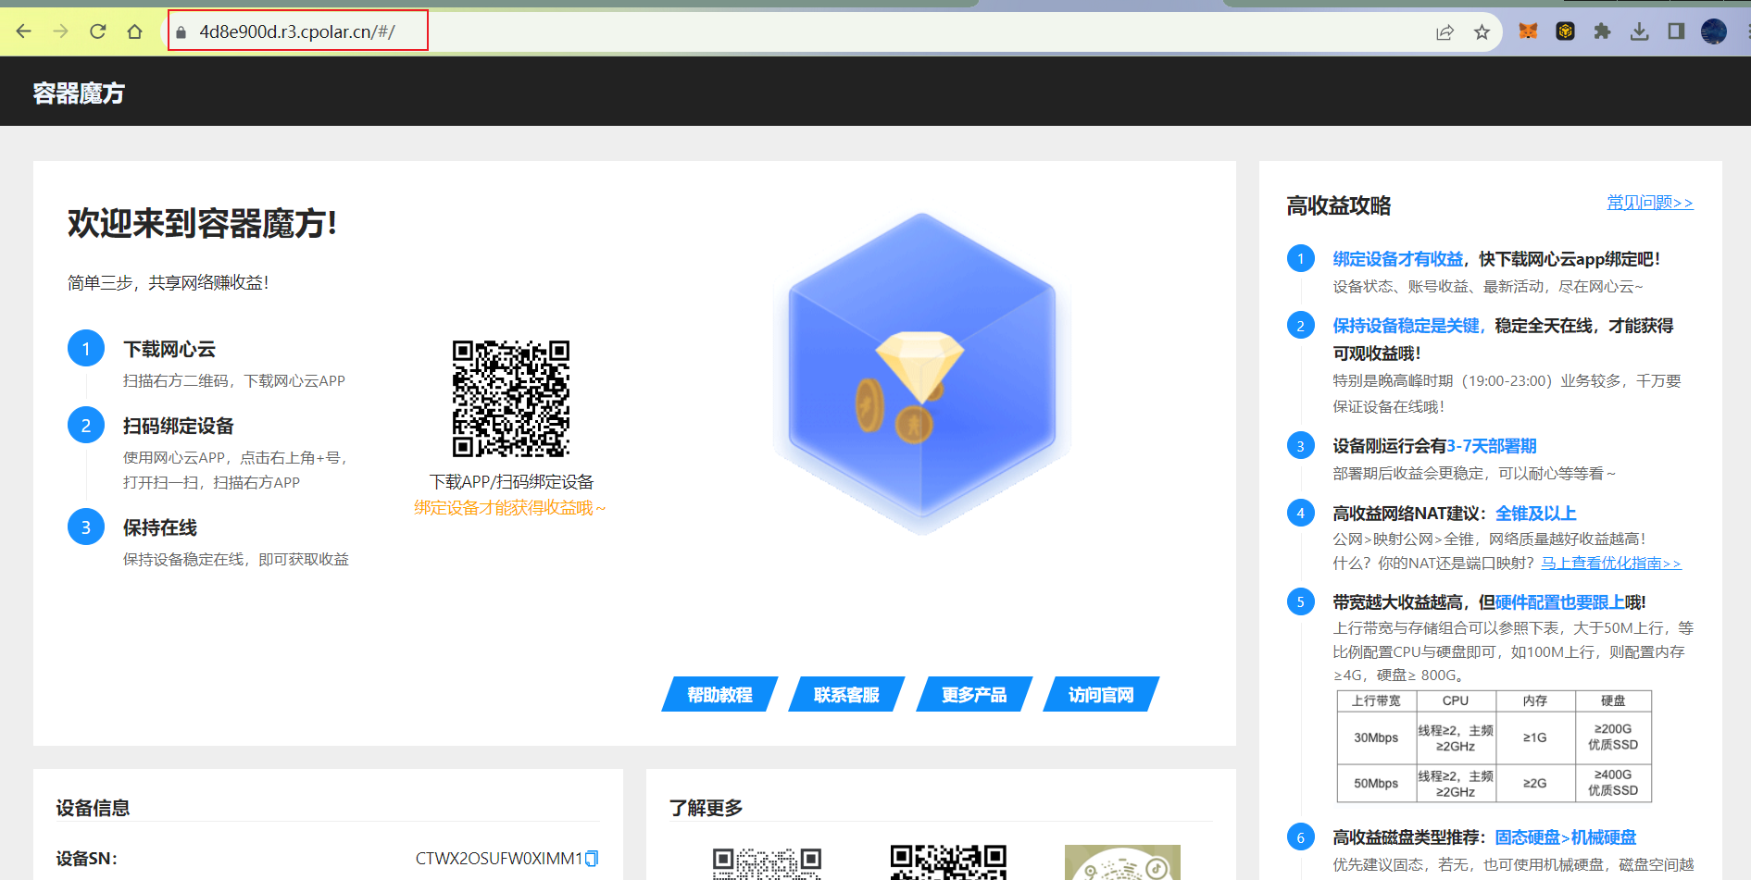Click the third thumbnail under 了解更多
This screenshot has height=880, width=1751.
tap(1122, 862)
